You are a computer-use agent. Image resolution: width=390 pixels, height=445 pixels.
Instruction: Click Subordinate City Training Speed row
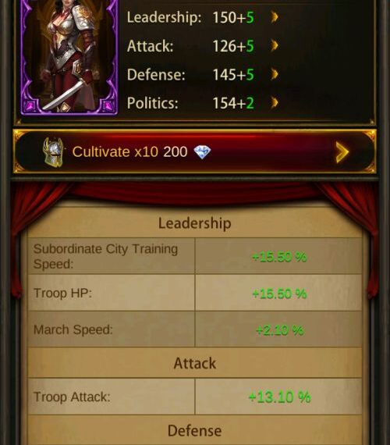pyautogui.click(x=194, y=256)
